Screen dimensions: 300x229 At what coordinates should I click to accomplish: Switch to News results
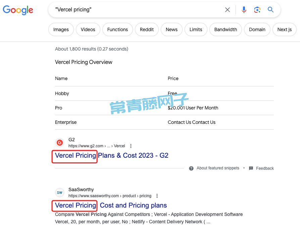[x=171, y=29]
